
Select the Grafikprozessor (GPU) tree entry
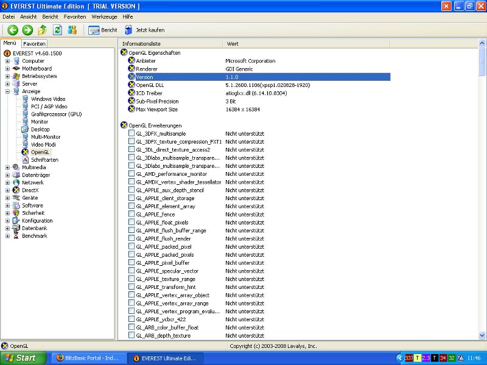coord(56,114)
